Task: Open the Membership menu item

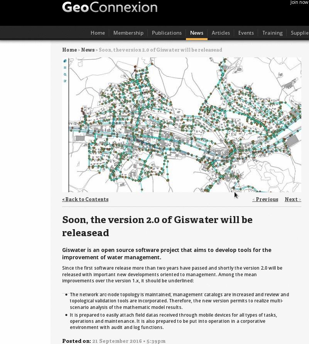Action: (x=128, y=33)
